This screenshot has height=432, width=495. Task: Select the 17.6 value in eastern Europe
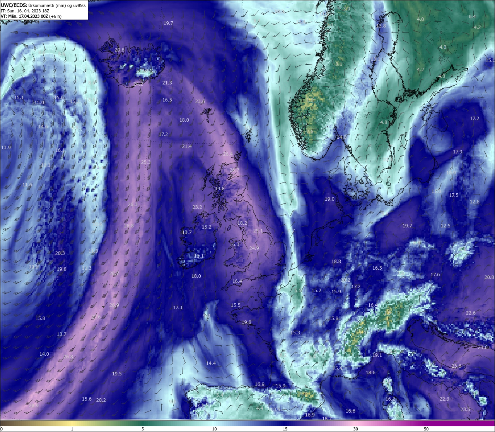point(435,275)
